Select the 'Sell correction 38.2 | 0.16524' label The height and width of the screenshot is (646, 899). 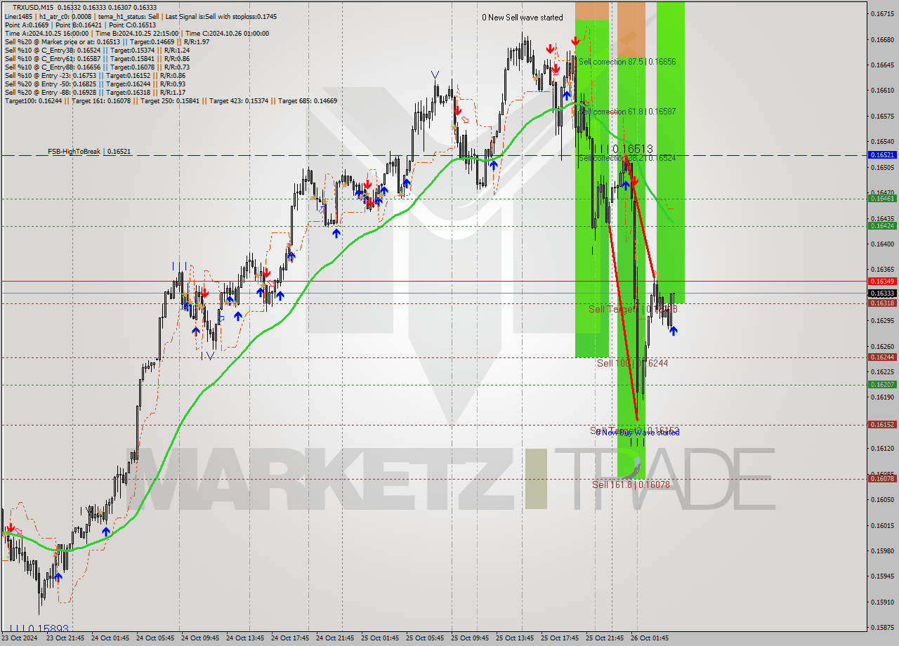pos(627,158)
